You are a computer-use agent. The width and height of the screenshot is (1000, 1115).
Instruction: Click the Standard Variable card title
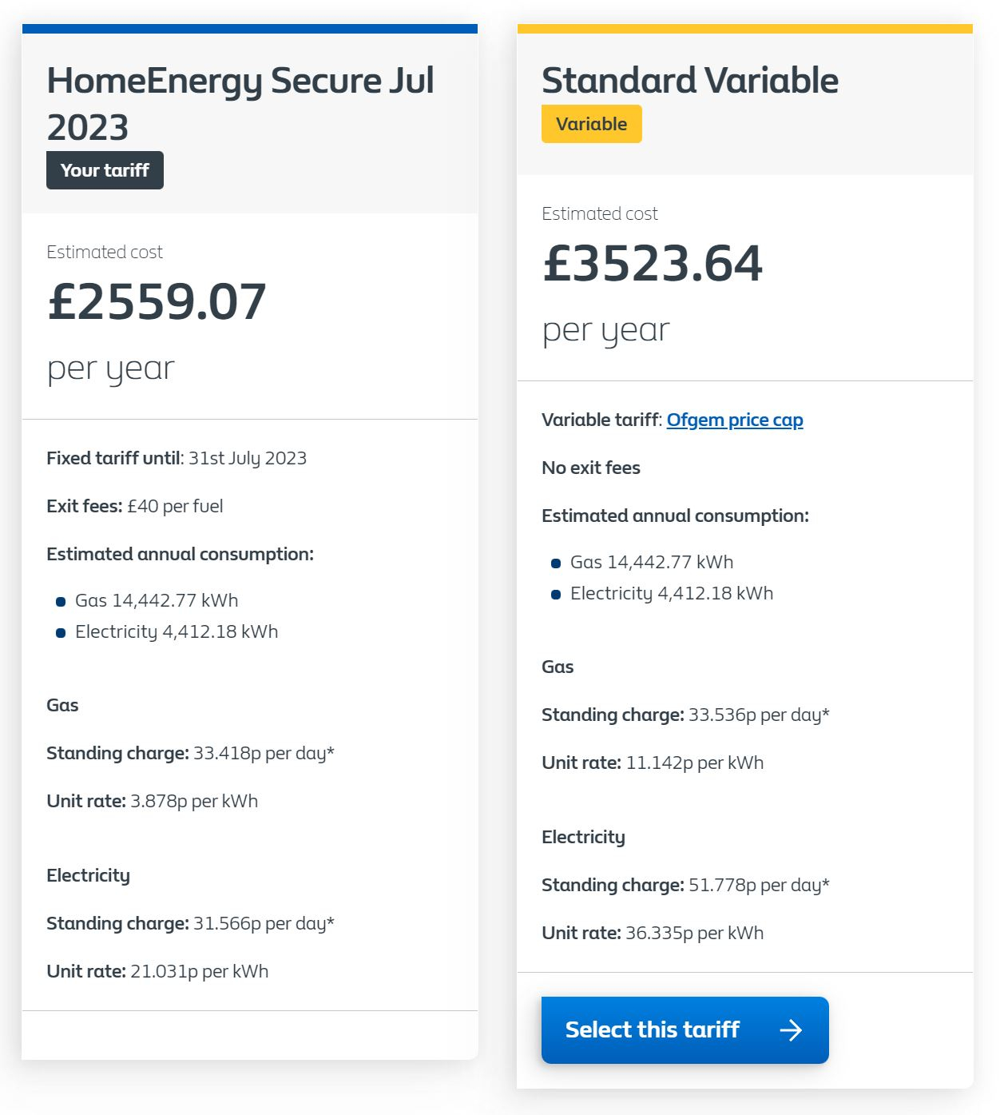click(x=690, y=80)
